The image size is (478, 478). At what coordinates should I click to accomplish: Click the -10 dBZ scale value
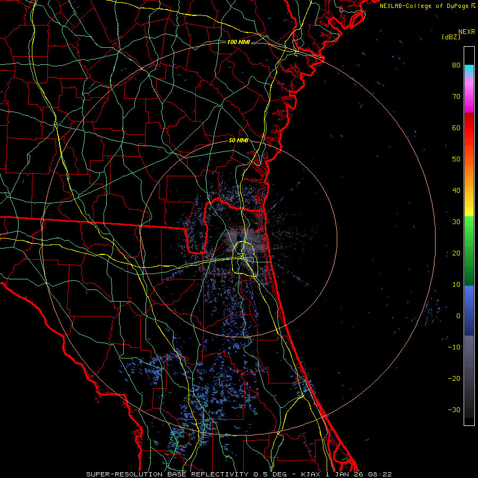(454, 347)
